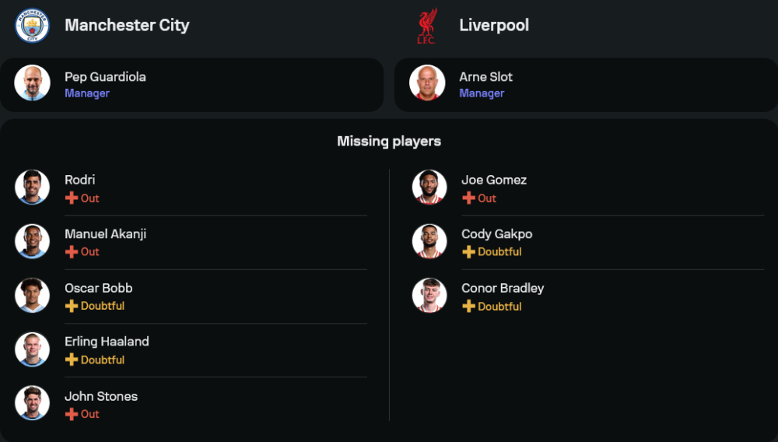This screenshot has height=442, width=778.
Task: Click the red injury cross under Rodri
Action: (x=72, y=198)
